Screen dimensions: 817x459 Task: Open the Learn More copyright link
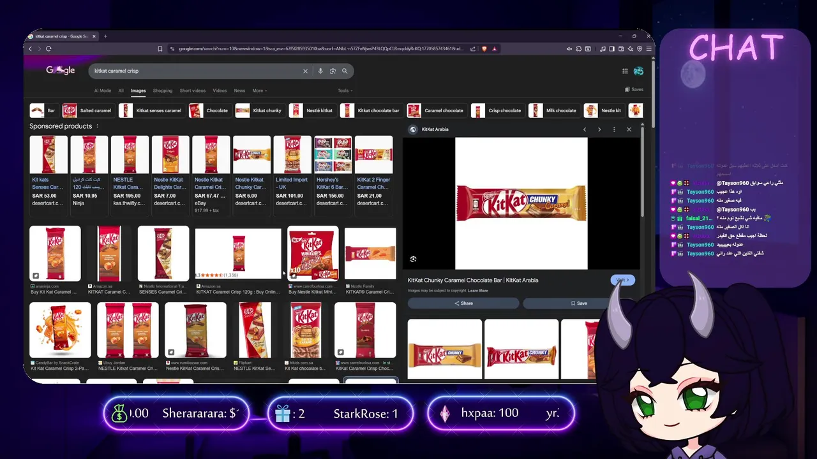tap(478, 291)
